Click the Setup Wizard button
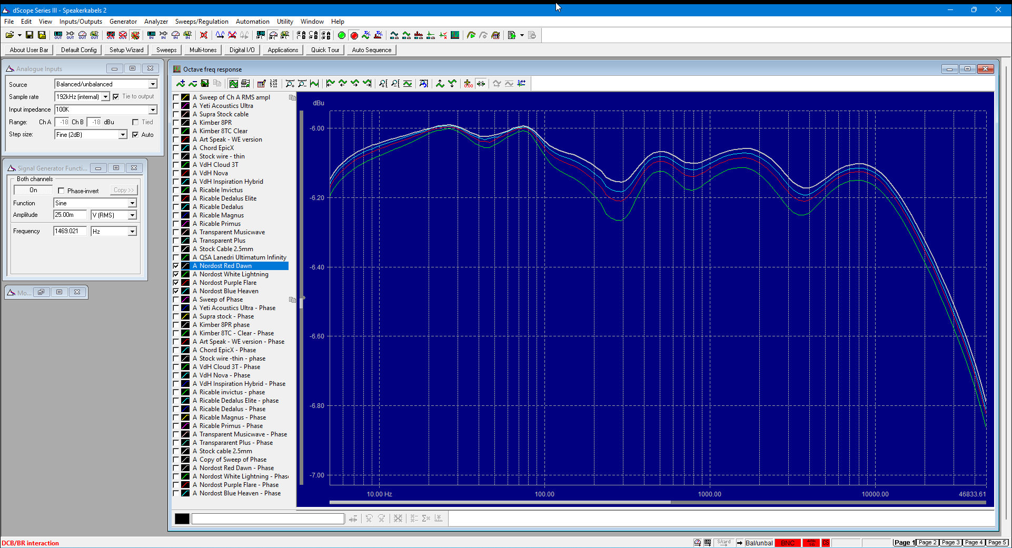 (126, 50)
